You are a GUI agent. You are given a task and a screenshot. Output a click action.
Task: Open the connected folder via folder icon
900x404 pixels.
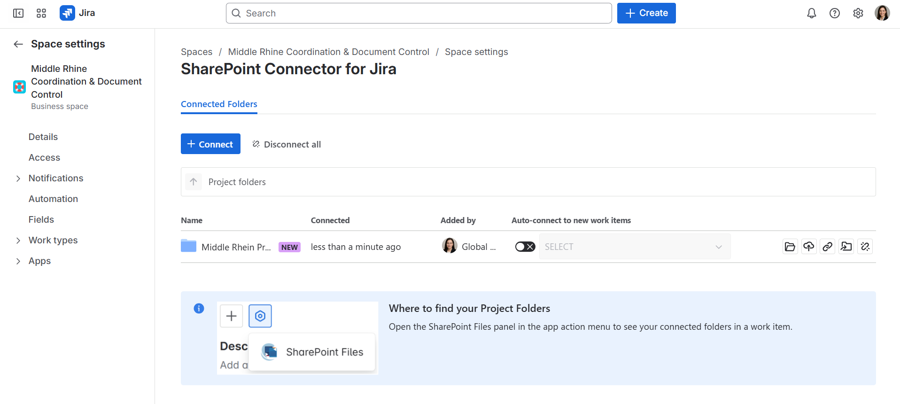point(790,247)
